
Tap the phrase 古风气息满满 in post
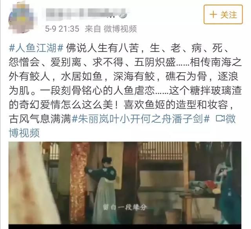[x=40, y=119]
